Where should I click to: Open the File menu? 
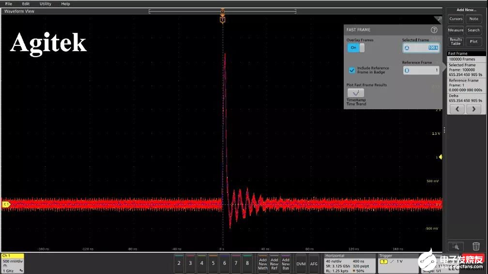[8, 4]
